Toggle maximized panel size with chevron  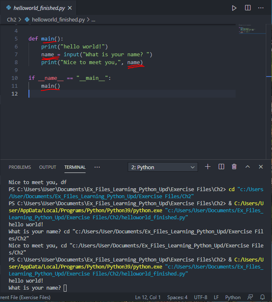(x=248, y=167)
